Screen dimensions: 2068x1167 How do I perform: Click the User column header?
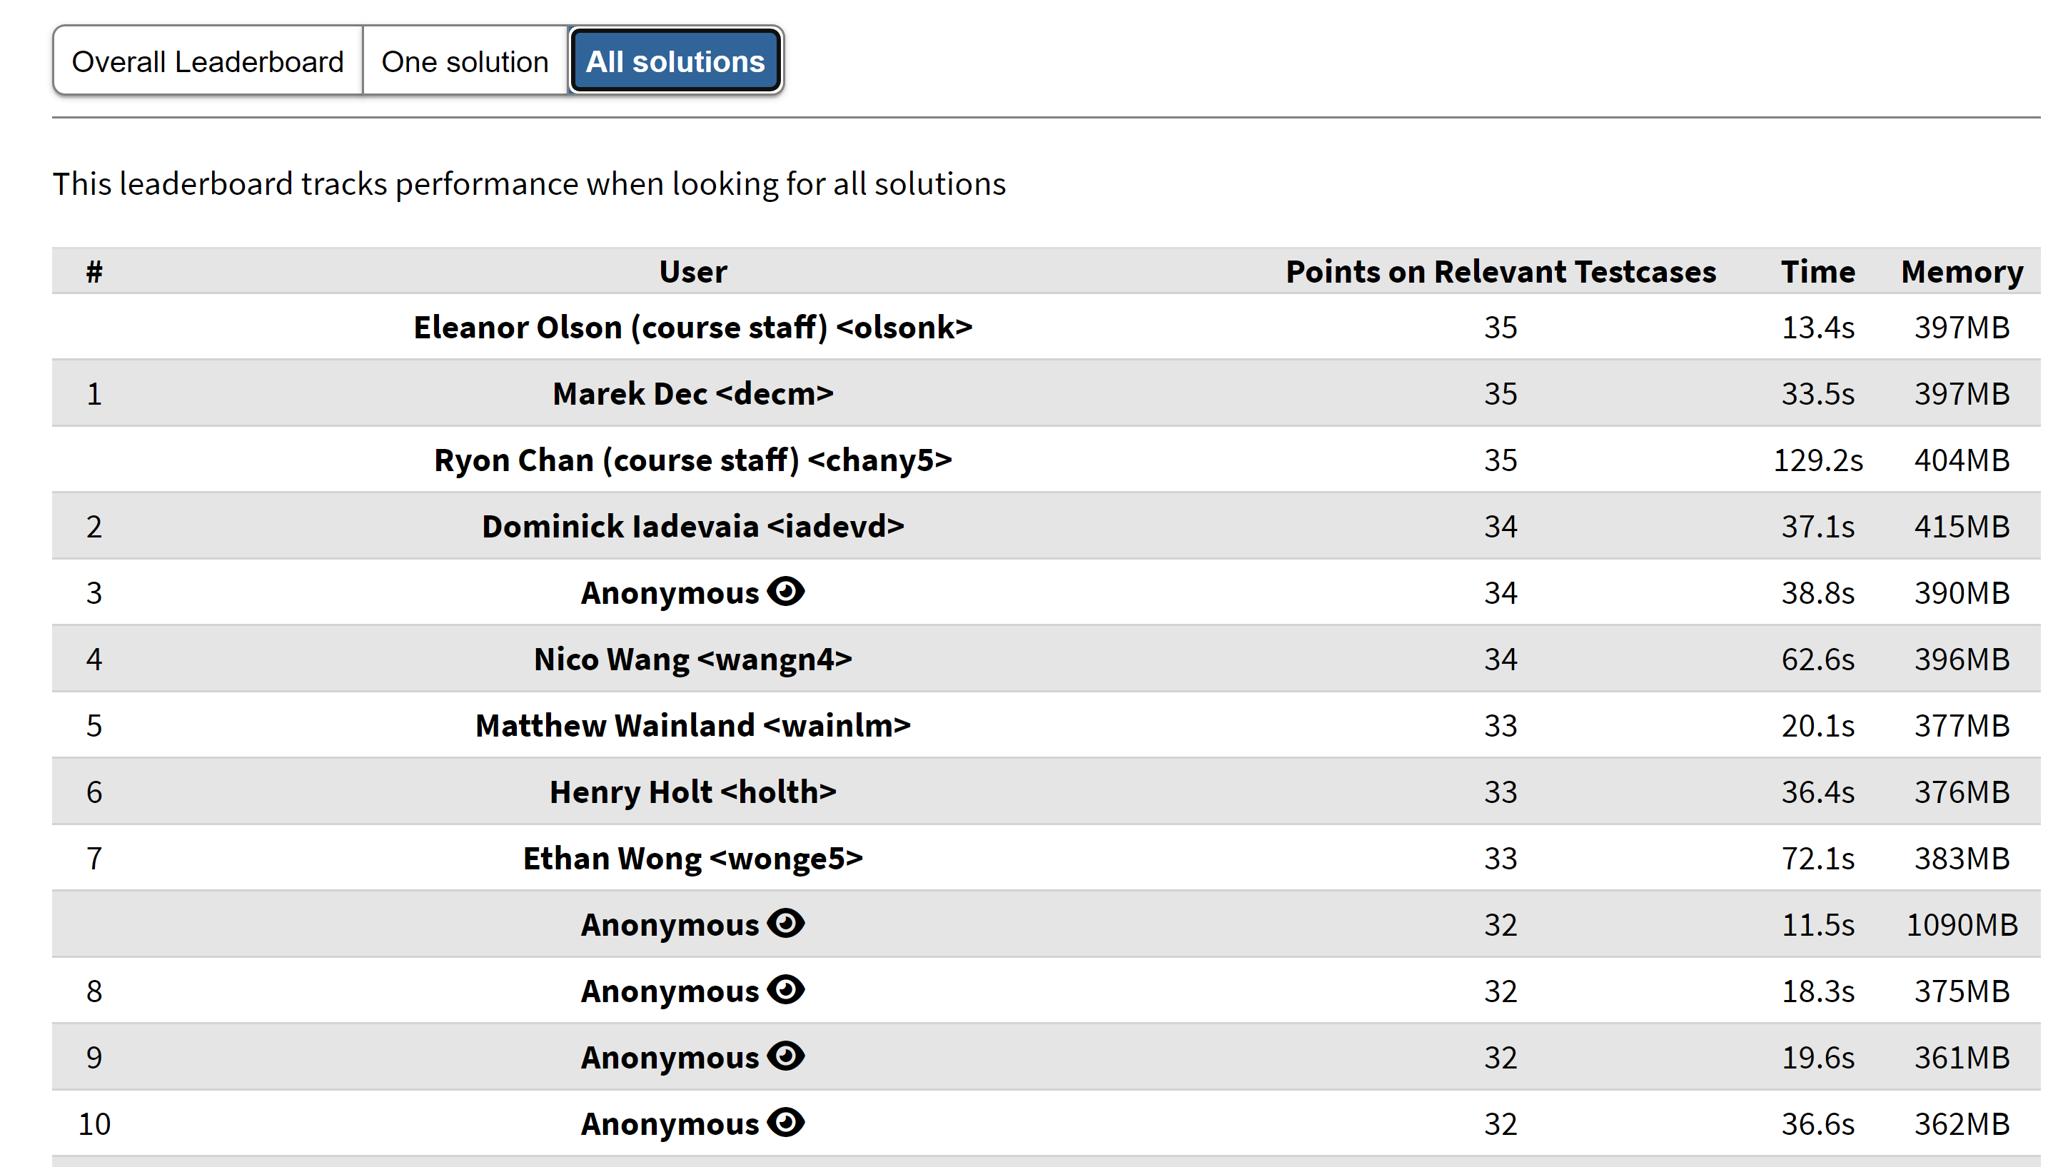click(x=693, y=271)
